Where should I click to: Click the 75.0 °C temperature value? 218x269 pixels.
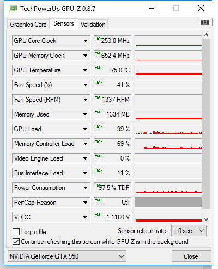(112, 70)
